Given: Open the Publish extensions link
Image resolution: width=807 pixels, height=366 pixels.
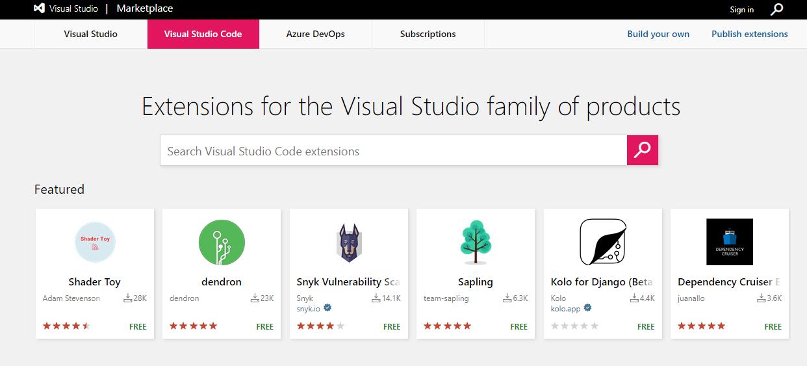Looking at the screenshot, I should tap(749, 34).
